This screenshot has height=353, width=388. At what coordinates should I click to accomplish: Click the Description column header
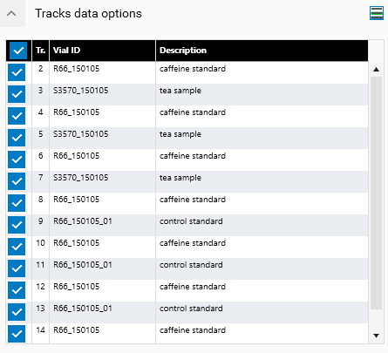click(262, 51)
